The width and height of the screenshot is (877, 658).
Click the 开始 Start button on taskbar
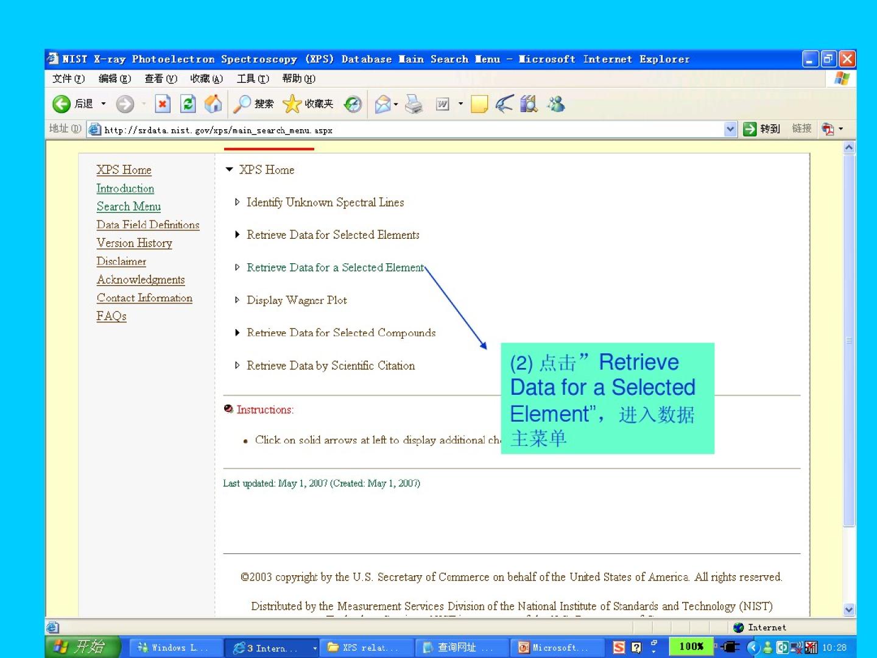pos(81,647)
